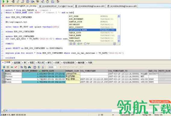Commit changes with the red check mark

pyautogui.click(x=16, y=67)
